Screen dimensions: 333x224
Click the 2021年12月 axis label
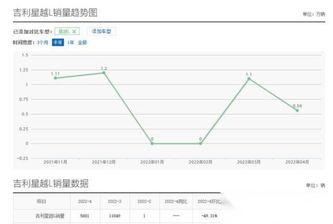104,162
